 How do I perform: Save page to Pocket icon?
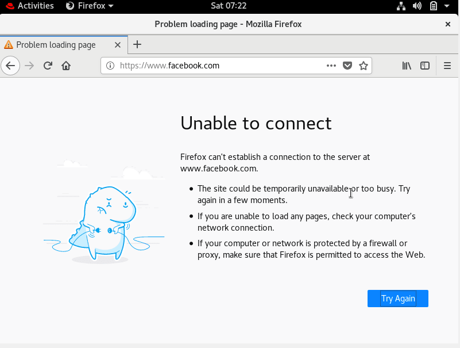pyautogui.click(x=347, y=66)
